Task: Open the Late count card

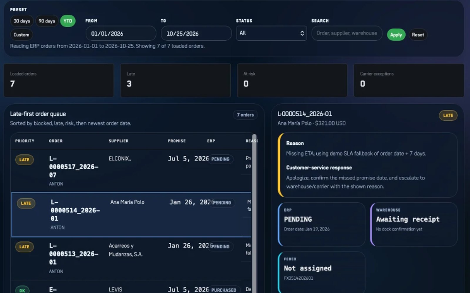Action: point(175,80)
